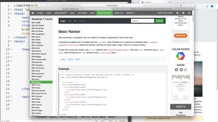
Task: Open BS4 Jumbotron in sidebar
Action: coord(37,45)
